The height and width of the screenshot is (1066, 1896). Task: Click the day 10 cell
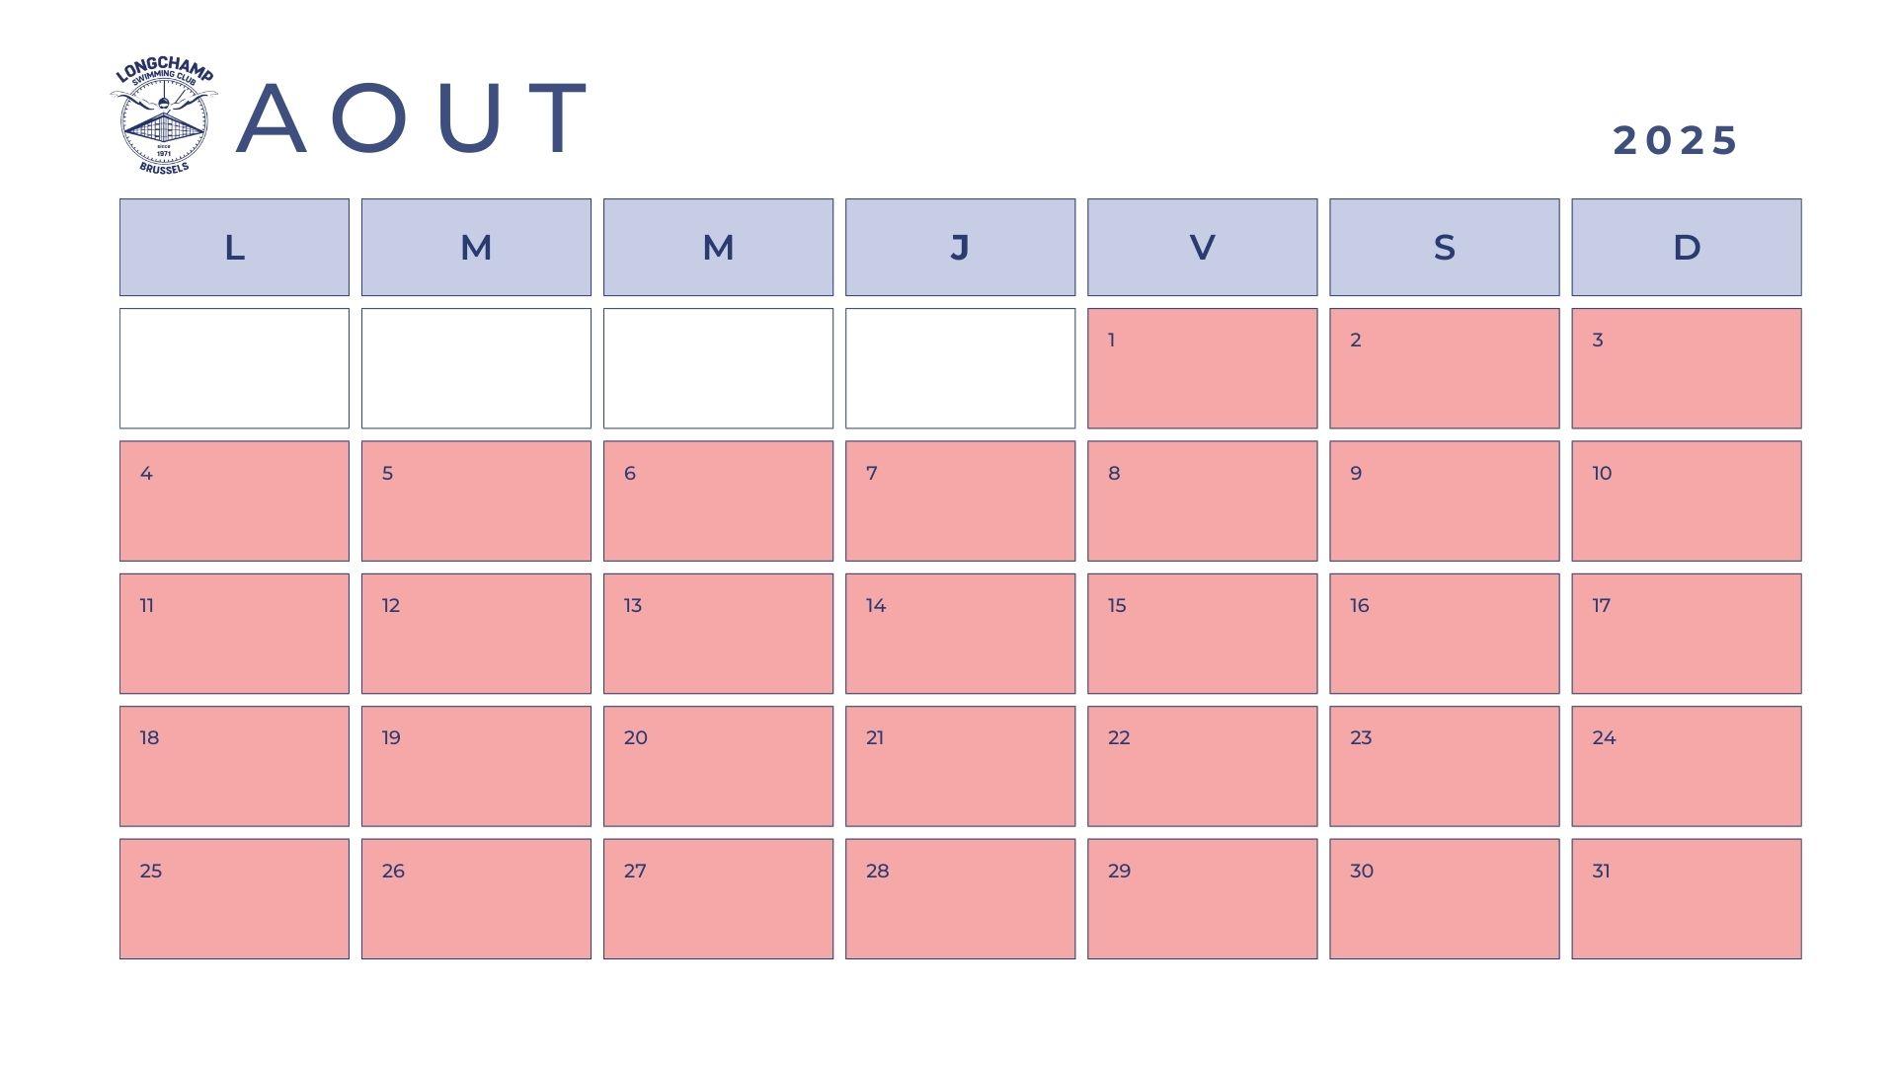pyautogui.click(x=1687, y=500)
